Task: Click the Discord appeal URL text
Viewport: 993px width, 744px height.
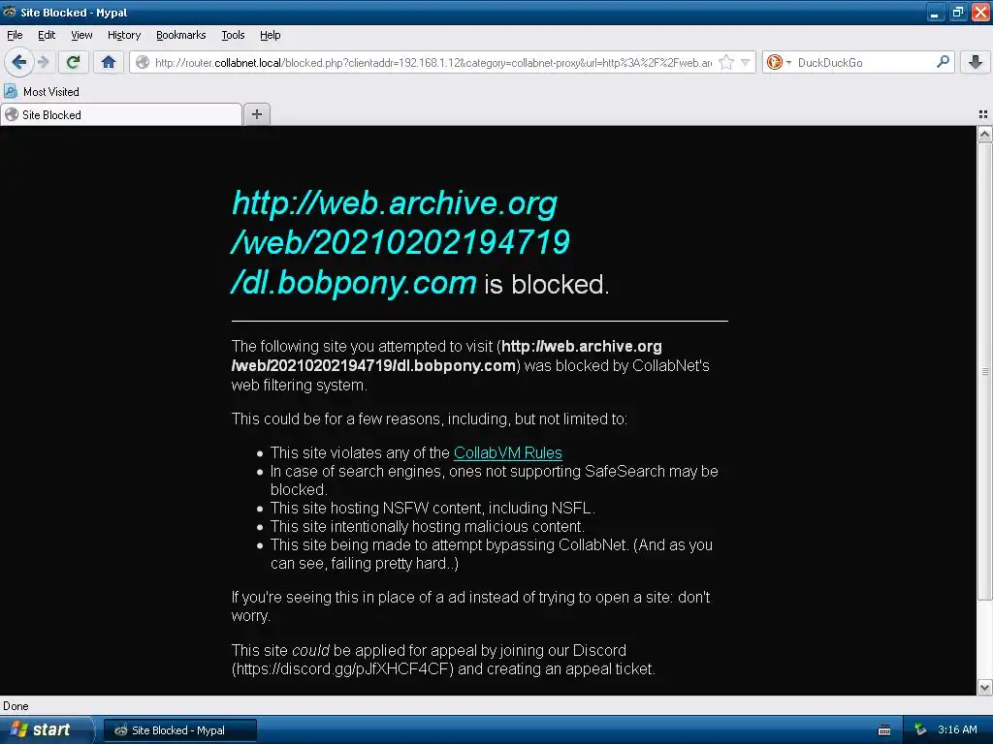Action: point(342,668)
